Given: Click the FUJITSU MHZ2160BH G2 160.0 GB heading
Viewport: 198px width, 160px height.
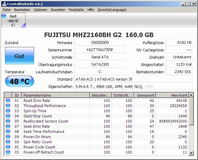Looking at the screenshot, I should tap(99, 35).
